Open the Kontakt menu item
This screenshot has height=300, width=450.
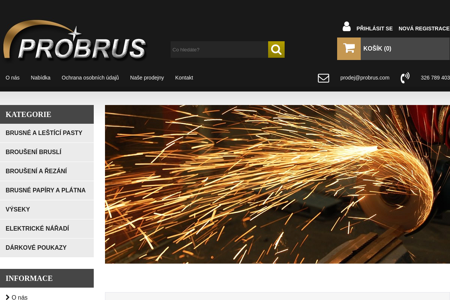point(184,78)
